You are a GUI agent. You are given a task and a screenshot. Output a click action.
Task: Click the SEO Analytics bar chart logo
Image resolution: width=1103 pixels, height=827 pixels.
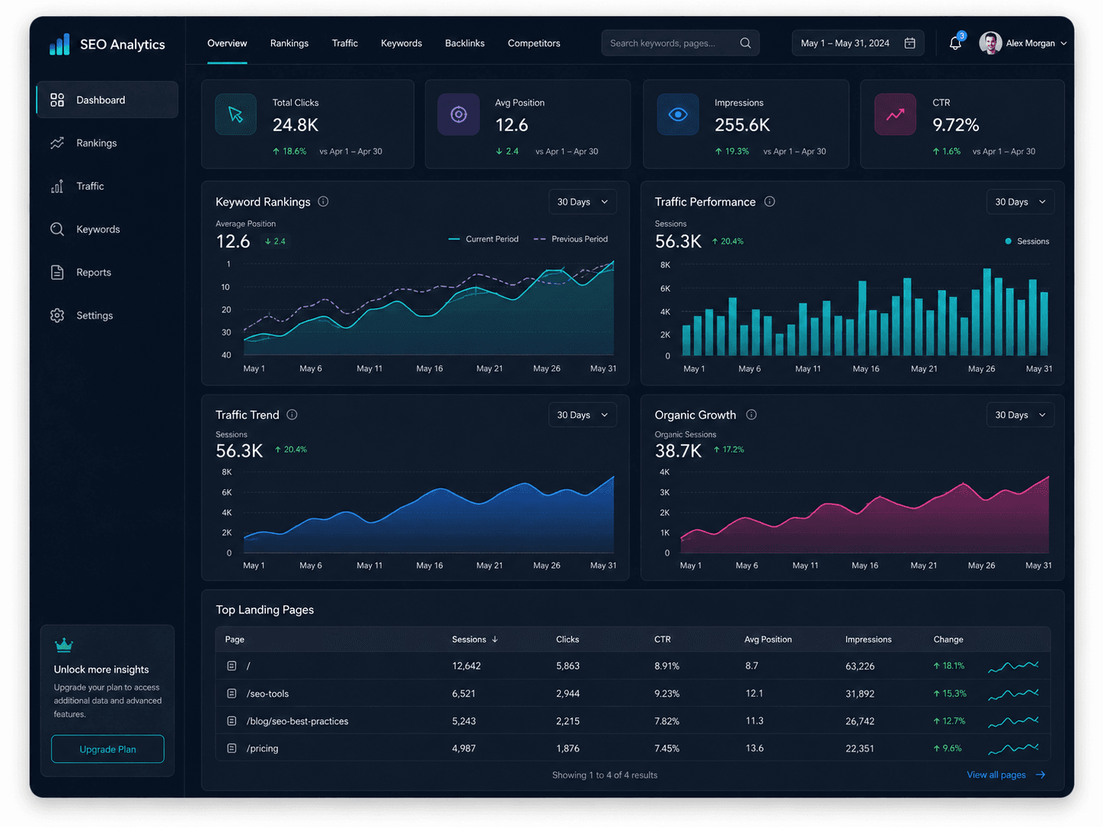(x=59, y=44)
